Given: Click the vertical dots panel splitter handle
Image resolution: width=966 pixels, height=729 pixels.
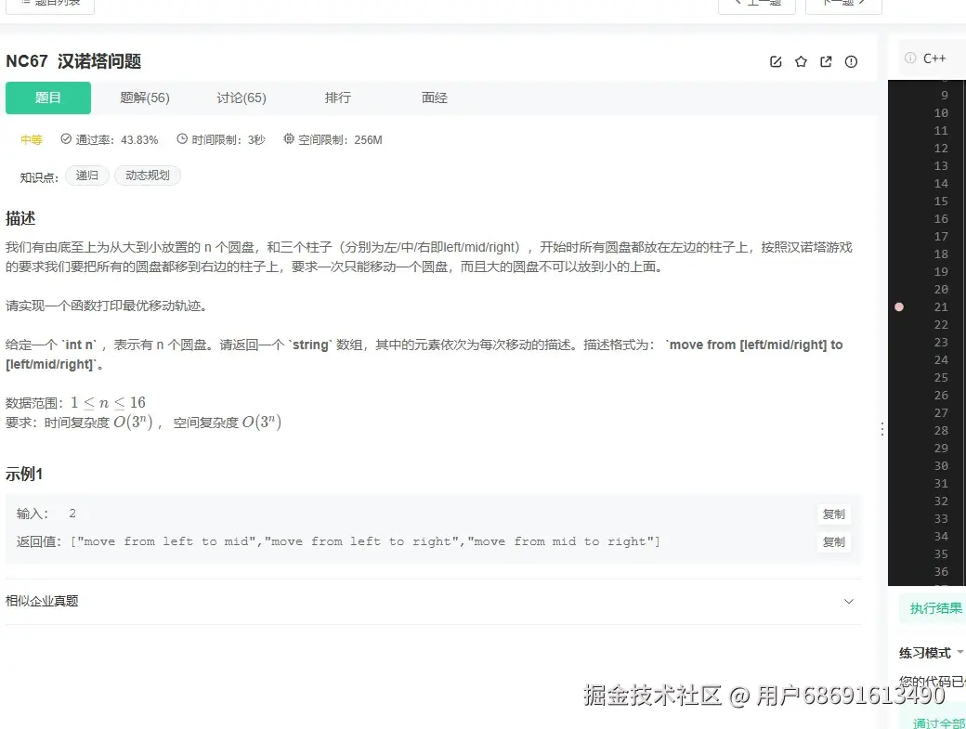Looking at the screenshot, I should [x=881, y=428].
